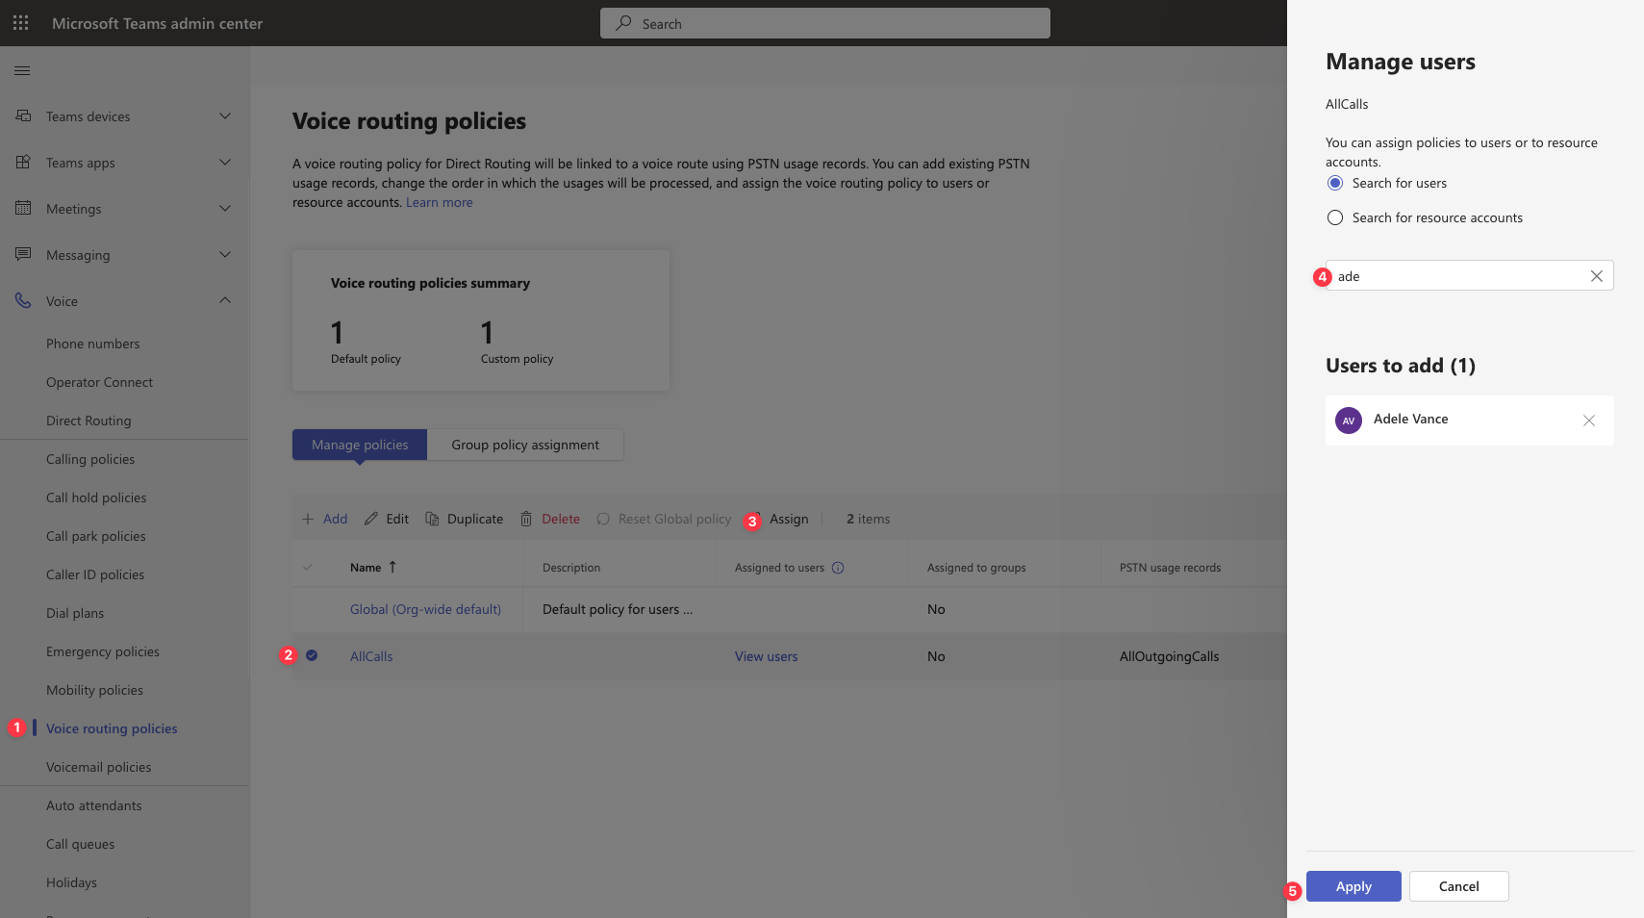1644x918 pixels.
Task: Click the Assigned to groups column header
Action: pos(976,568)
